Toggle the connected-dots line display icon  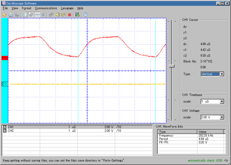pos(37,14)
